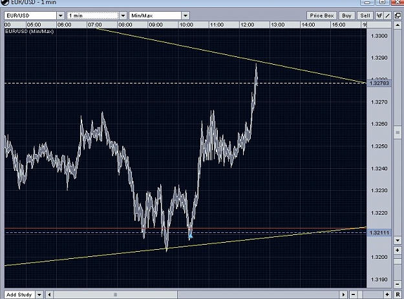The height and width of the screenshot is (299, 404).
Task: Click the 1 min timeframe field
Action: click(92, 16)
